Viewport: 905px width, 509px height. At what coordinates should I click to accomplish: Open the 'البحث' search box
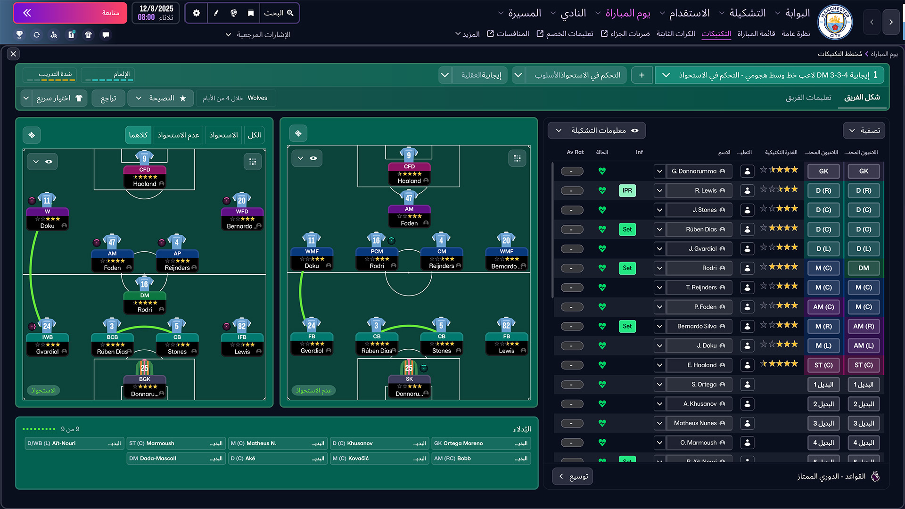click(x=279, y=13)
